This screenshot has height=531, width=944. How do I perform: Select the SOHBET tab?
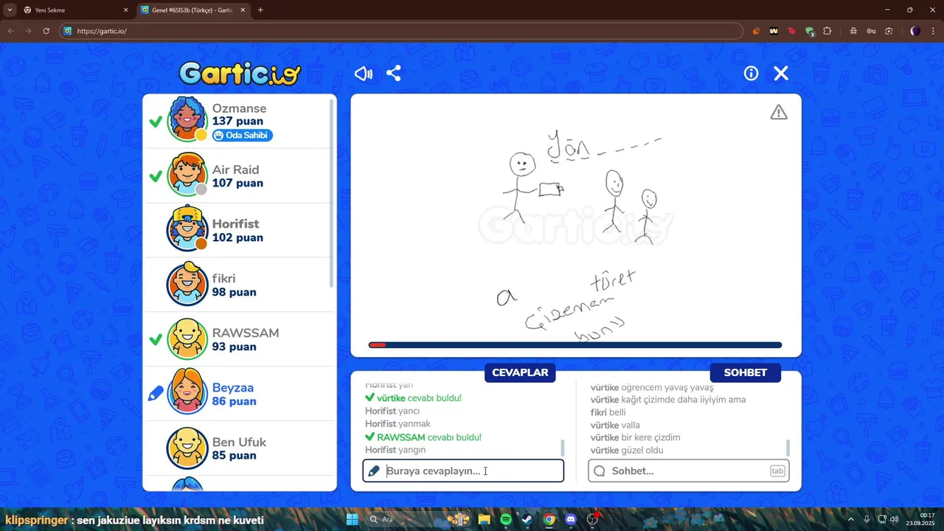[745, 372]
